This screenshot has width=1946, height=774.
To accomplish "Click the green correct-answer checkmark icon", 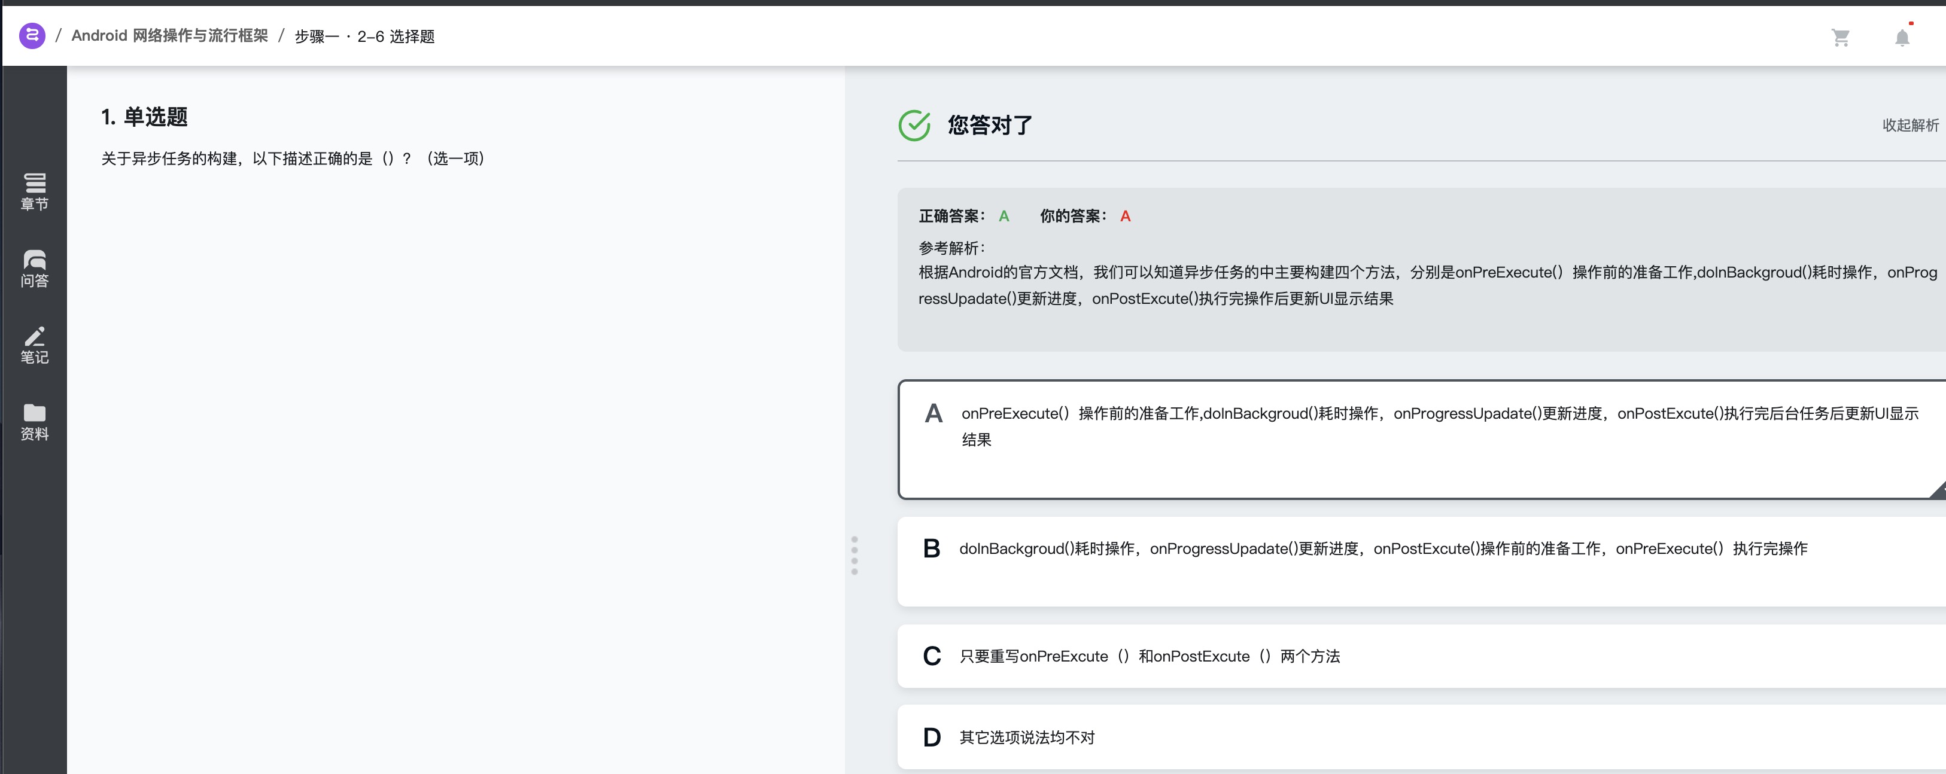I will [914, 126].
